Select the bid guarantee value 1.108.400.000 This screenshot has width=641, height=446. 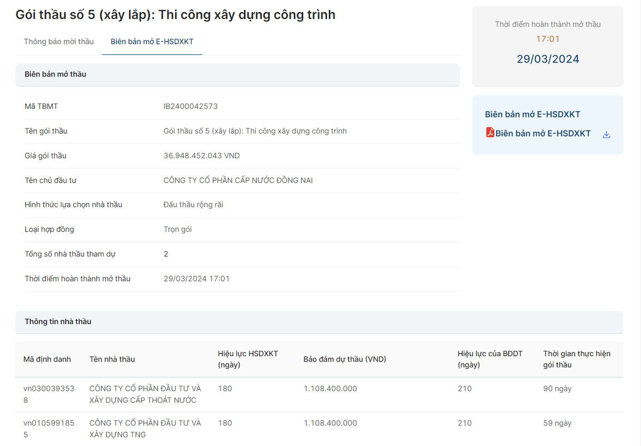(330, 388)
